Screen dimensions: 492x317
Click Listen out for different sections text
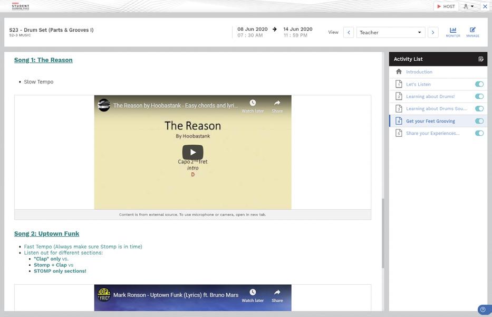click(63, 253)
